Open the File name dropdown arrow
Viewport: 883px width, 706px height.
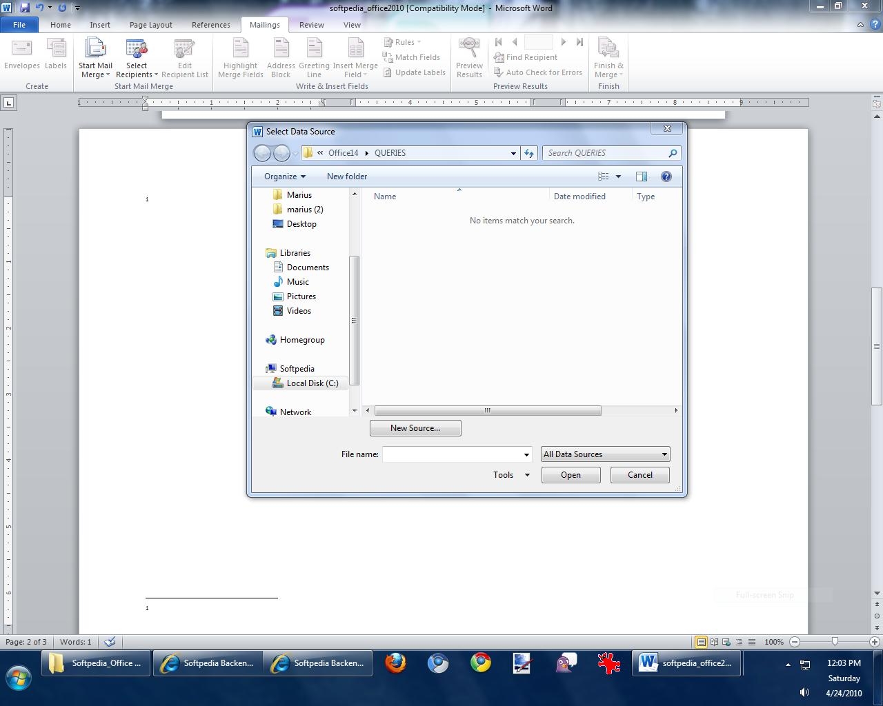[x=526, y=454]
